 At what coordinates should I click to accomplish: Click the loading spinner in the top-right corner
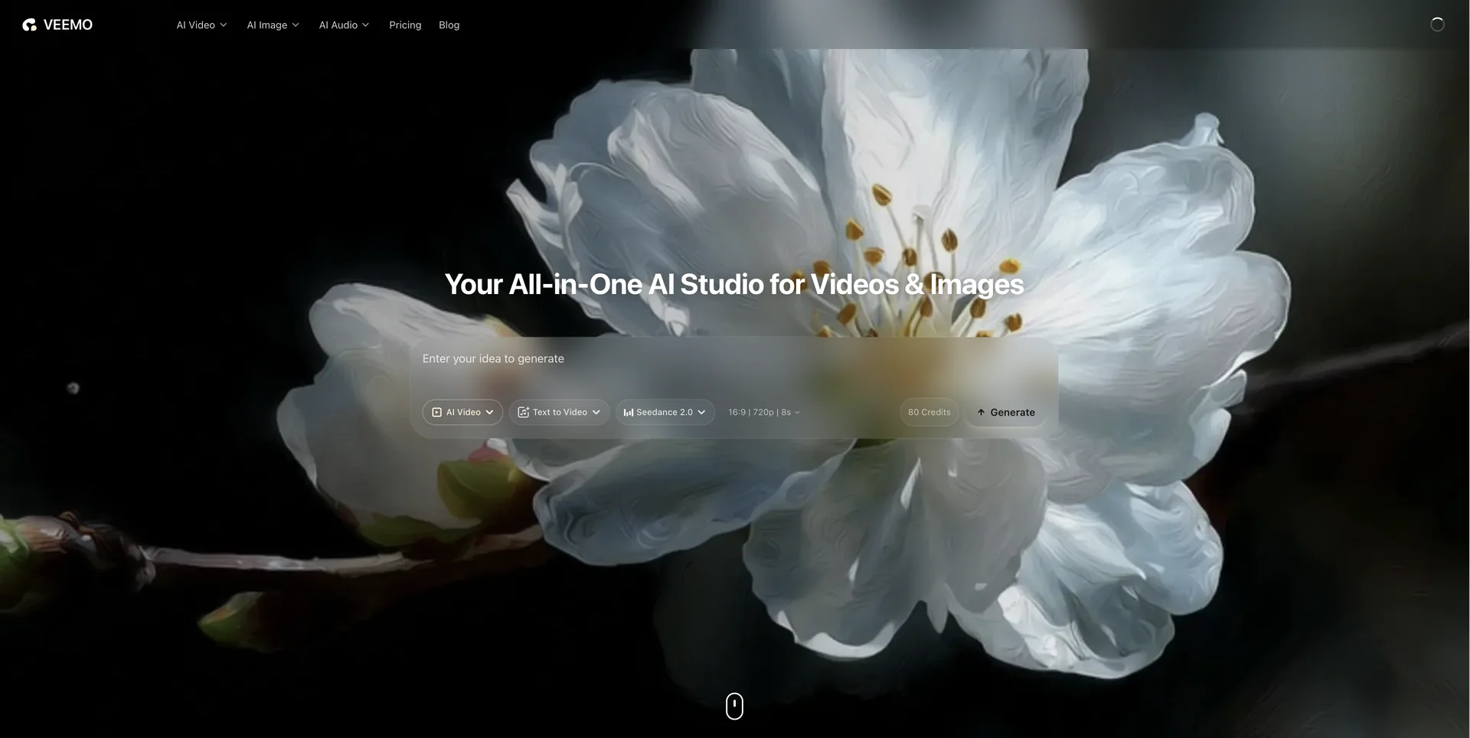[1437, 24]
